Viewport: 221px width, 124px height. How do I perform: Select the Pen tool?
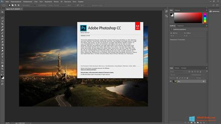point(2,54)
